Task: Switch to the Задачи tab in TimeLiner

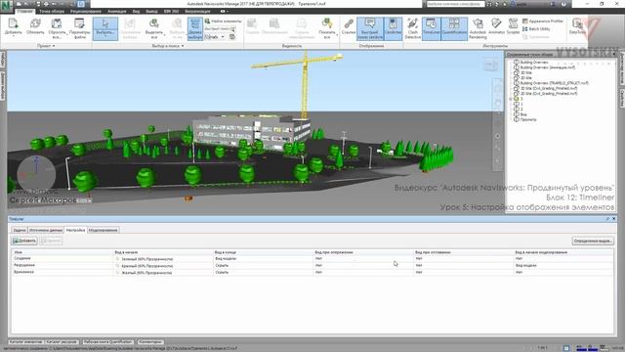Action: [x=20, y=231]
